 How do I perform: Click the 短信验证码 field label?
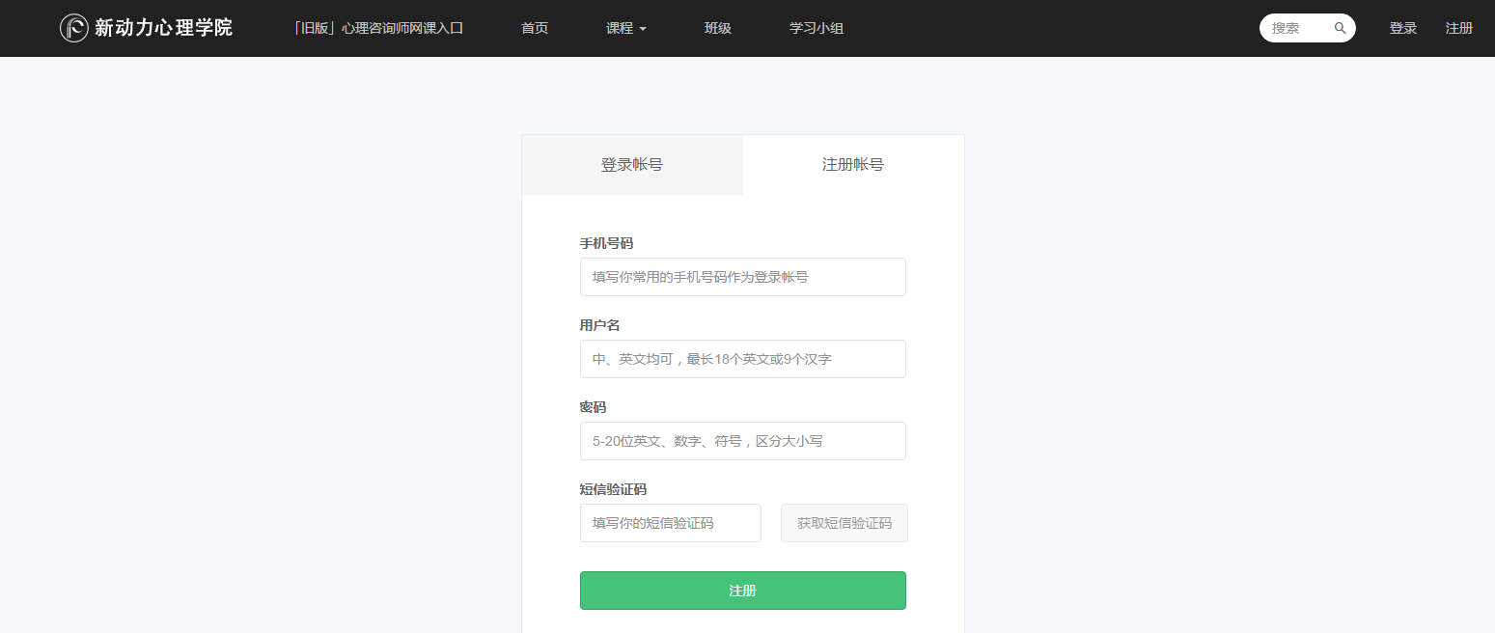613,489
